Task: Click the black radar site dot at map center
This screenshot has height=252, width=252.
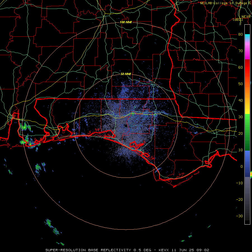Action: [x=126, y=126]
